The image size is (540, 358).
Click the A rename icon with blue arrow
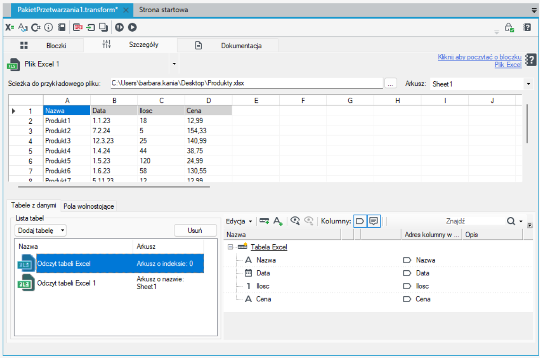(23, 27)
